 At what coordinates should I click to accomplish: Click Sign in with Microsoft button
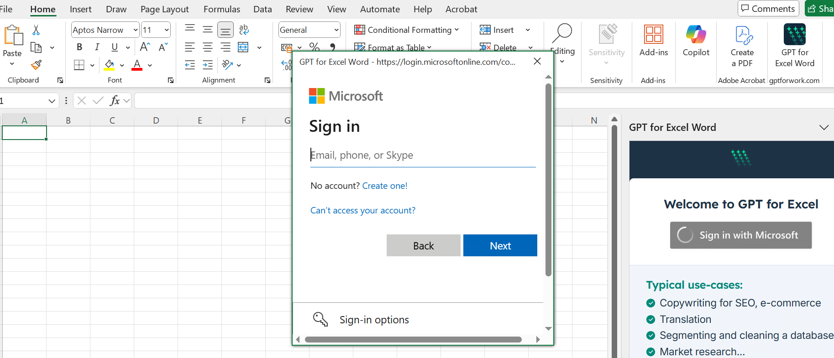[x=741, y=235]
